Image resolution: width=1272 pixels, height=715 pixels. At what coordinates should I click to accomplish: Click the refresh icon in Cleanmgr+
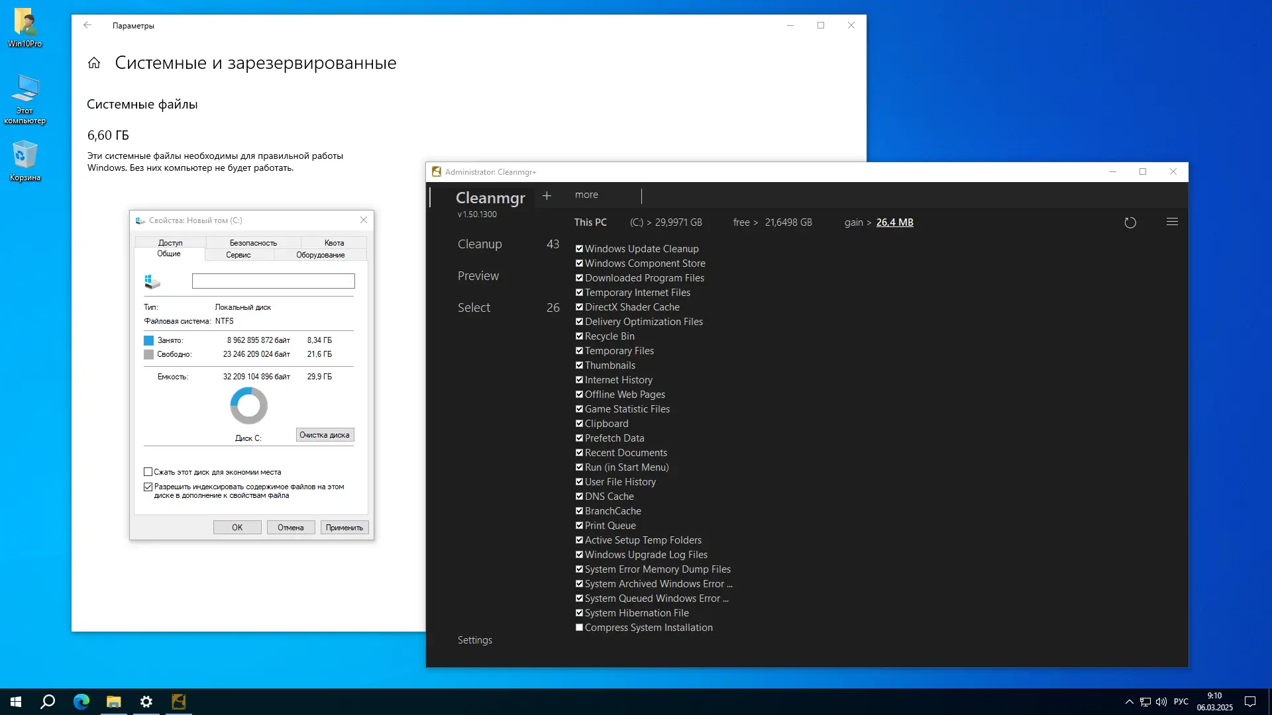click(1130, 223)
